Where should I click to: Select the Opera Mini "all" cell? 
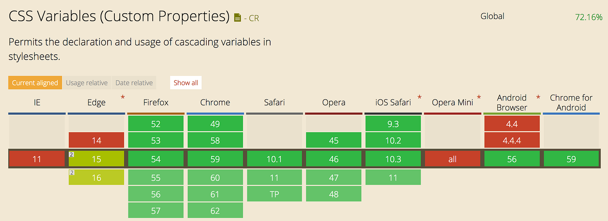click(452, 159)
